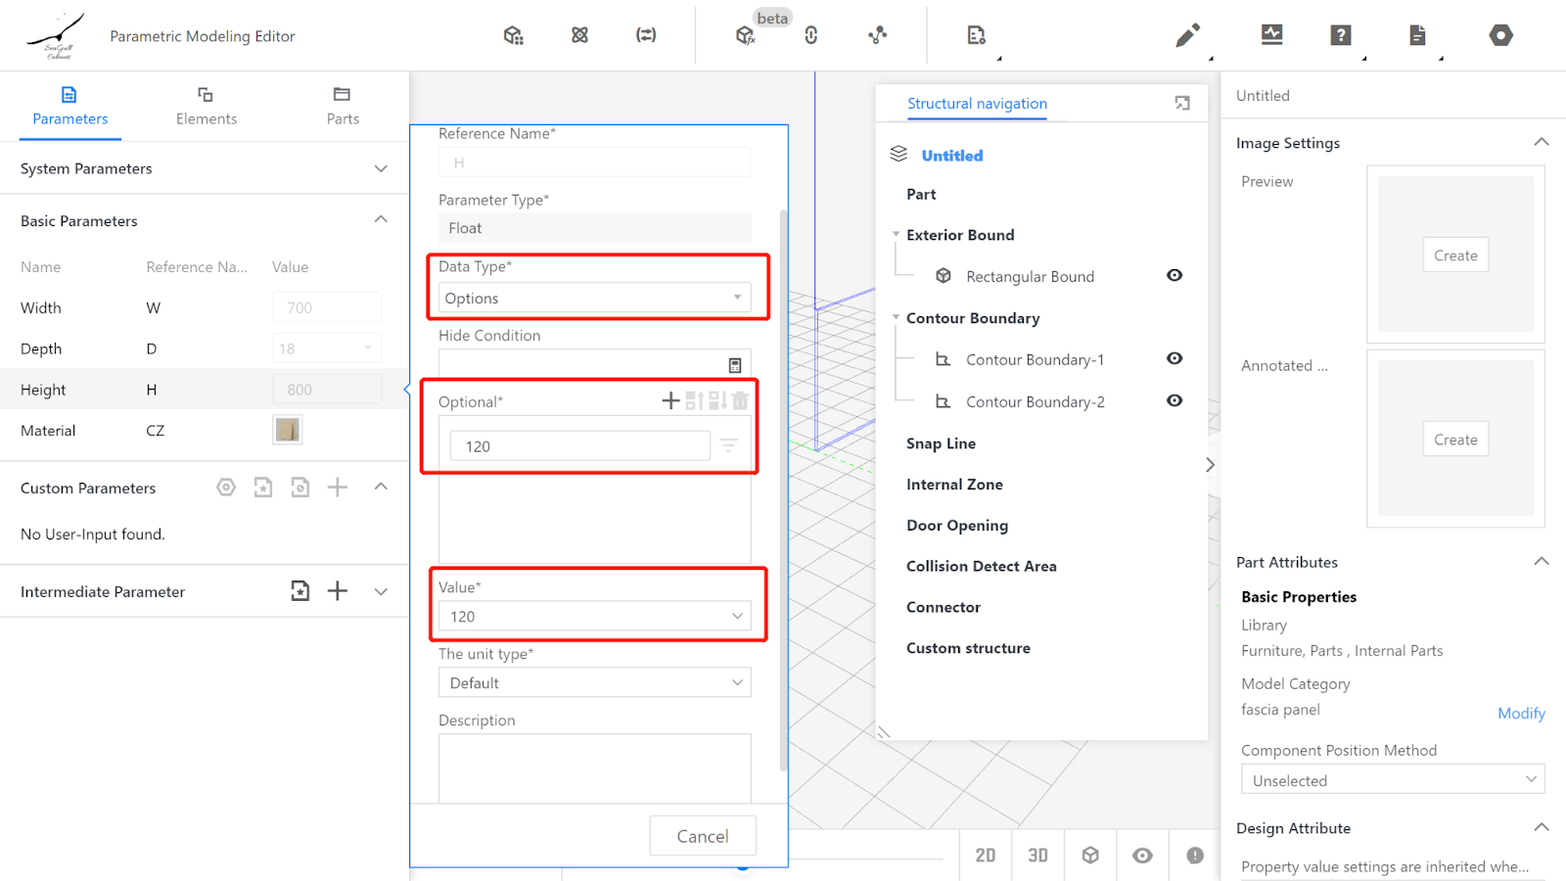Click the Modify link for Model Category
1566x881 pixels.
(x=1520, y=714)
